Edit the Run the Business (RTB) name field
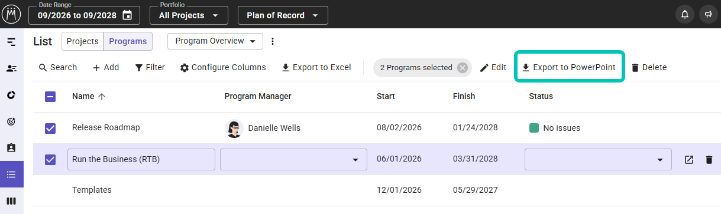The image size is (721, 214). 141,159
